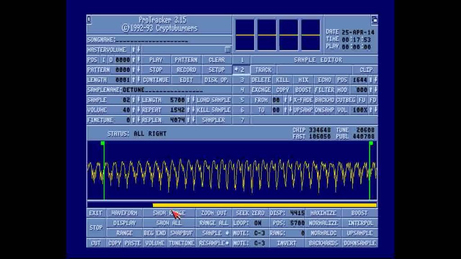The width and height of the screenshot is (461, 259).
Task: Click the yellow waveform scroll bar
Action: tap(264, 205)
